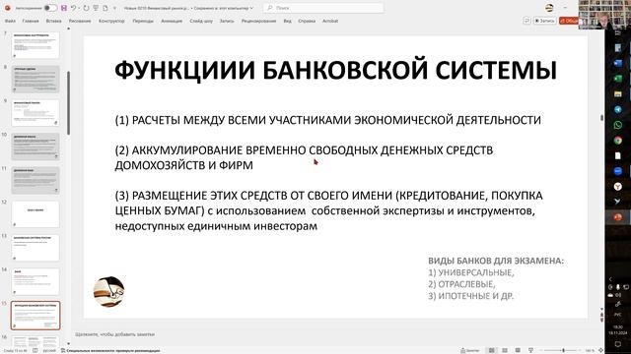Switch to Slide Sorter view icon
The image size is (631, 354).
[x=505, y=350]
